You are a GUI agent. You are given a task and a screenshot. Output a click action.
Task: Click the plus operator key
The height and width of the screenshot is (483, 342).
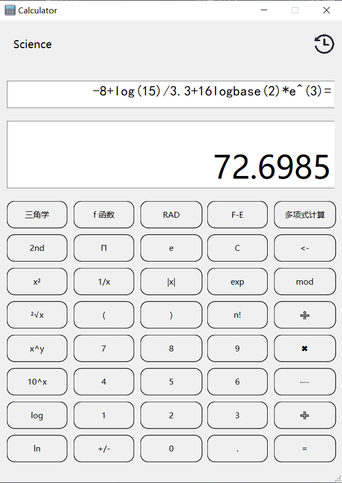pos(305,415)
